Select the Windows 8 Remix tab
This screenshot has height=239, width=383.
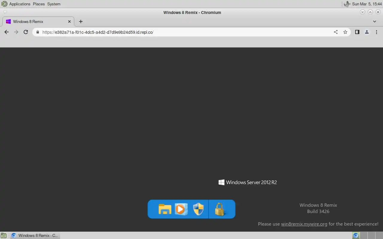[x=38, y=22]
